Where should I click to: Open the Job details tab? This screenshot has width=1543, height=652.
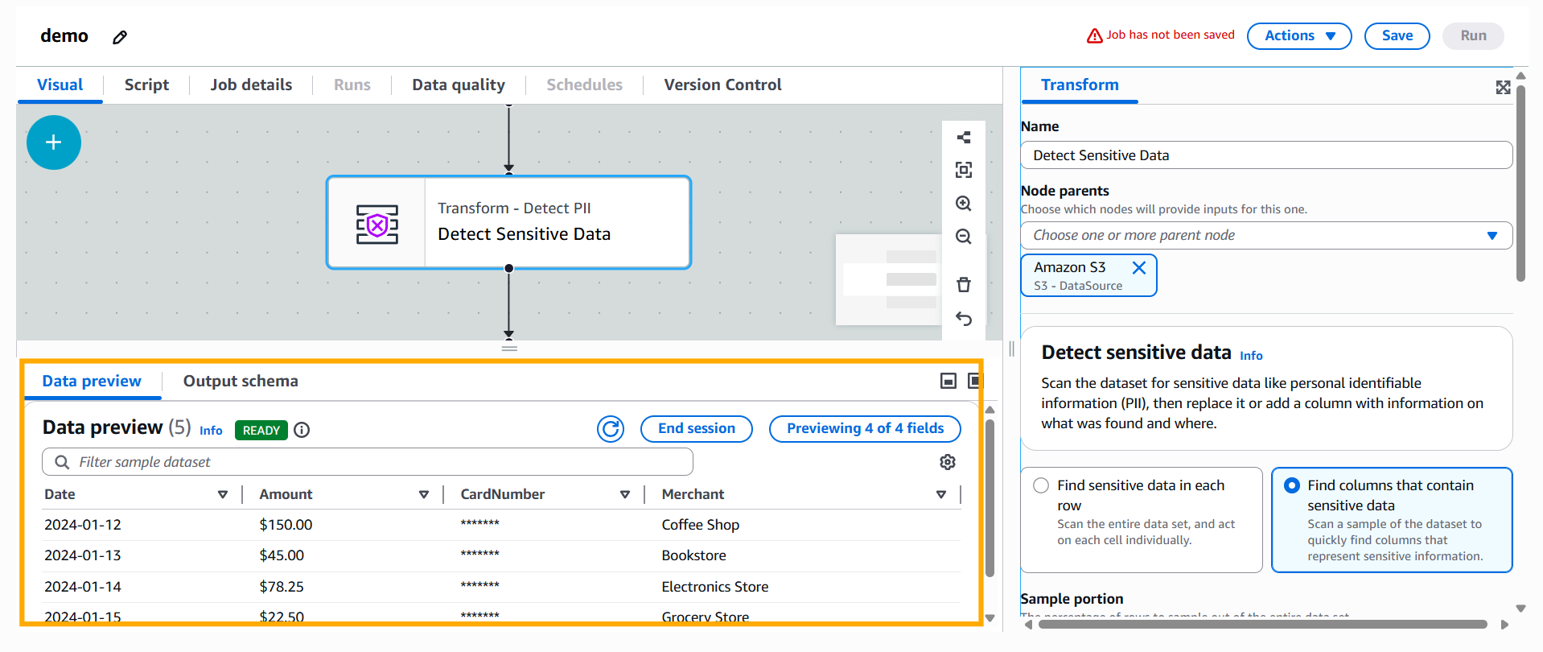[251, 85]
